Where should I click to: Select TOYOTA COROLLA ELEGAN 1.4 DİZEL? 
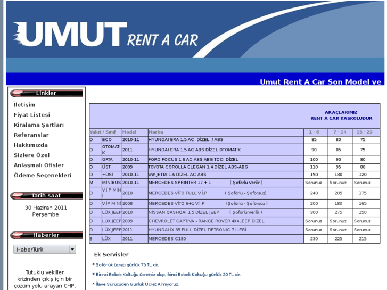tap(234, 167)
